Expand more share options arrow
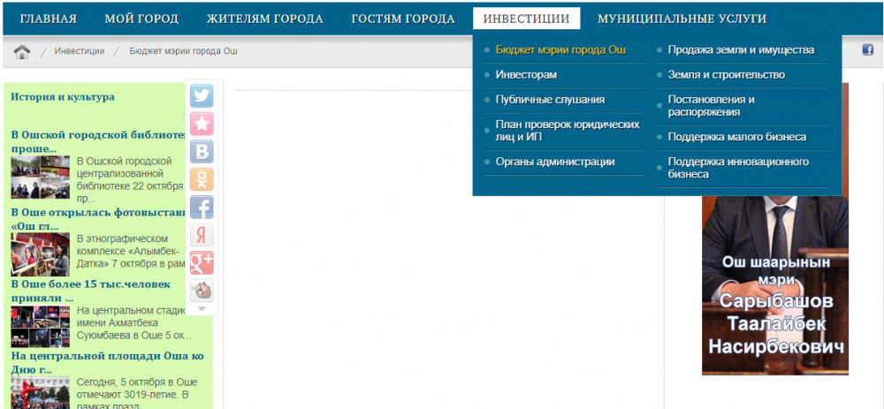The width and height of the screenshot is (884, 409). pyautogui.click(x=202, y=309)
